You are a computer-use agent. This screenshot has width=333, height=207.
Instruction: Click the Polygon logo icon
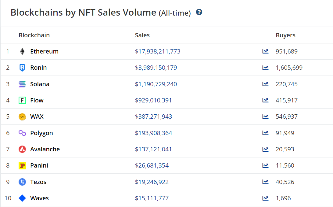[22, 133]
